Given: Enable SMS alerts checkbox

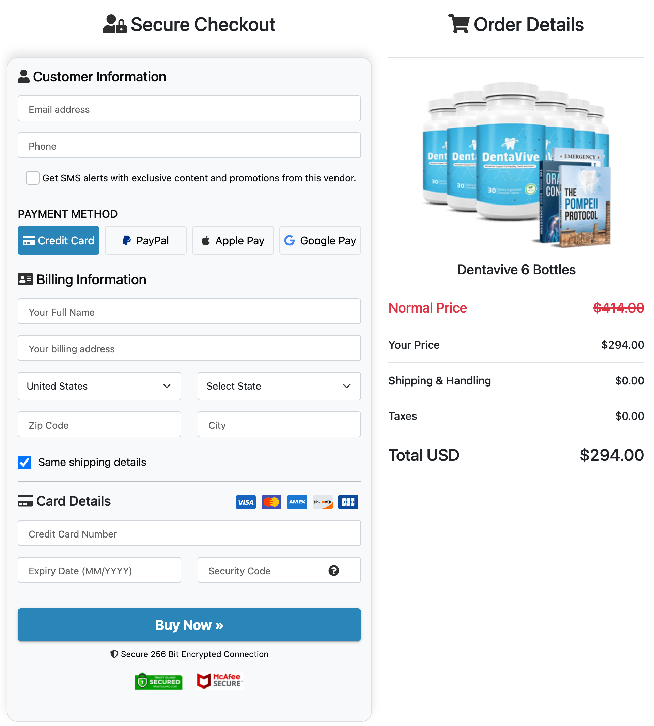Looking at the screenshot, I should point(33,178).
